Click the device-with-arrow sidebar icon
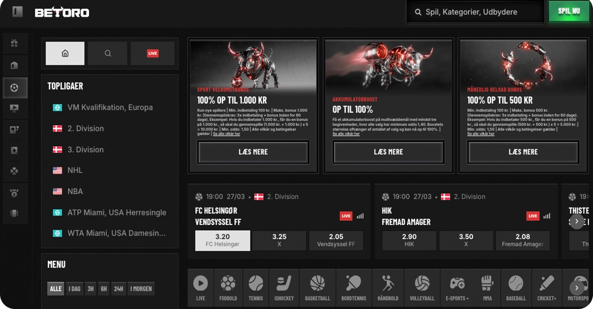The image size is (593, 309). 14,130
